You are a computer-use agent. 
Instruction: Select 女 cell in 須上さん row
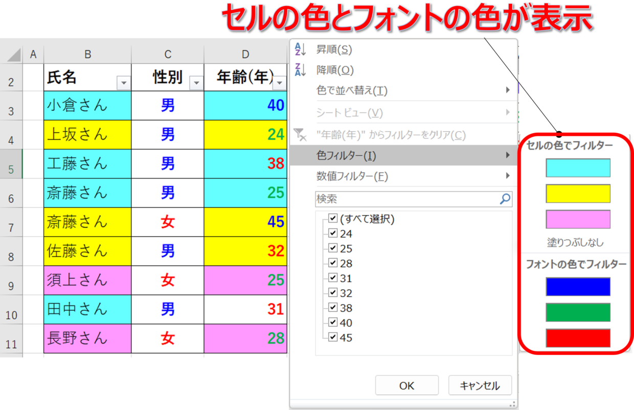(x=168, y=280)
